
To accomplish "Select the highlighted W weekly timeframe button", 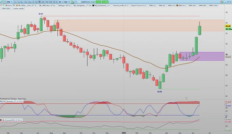I will pos(39,2).
